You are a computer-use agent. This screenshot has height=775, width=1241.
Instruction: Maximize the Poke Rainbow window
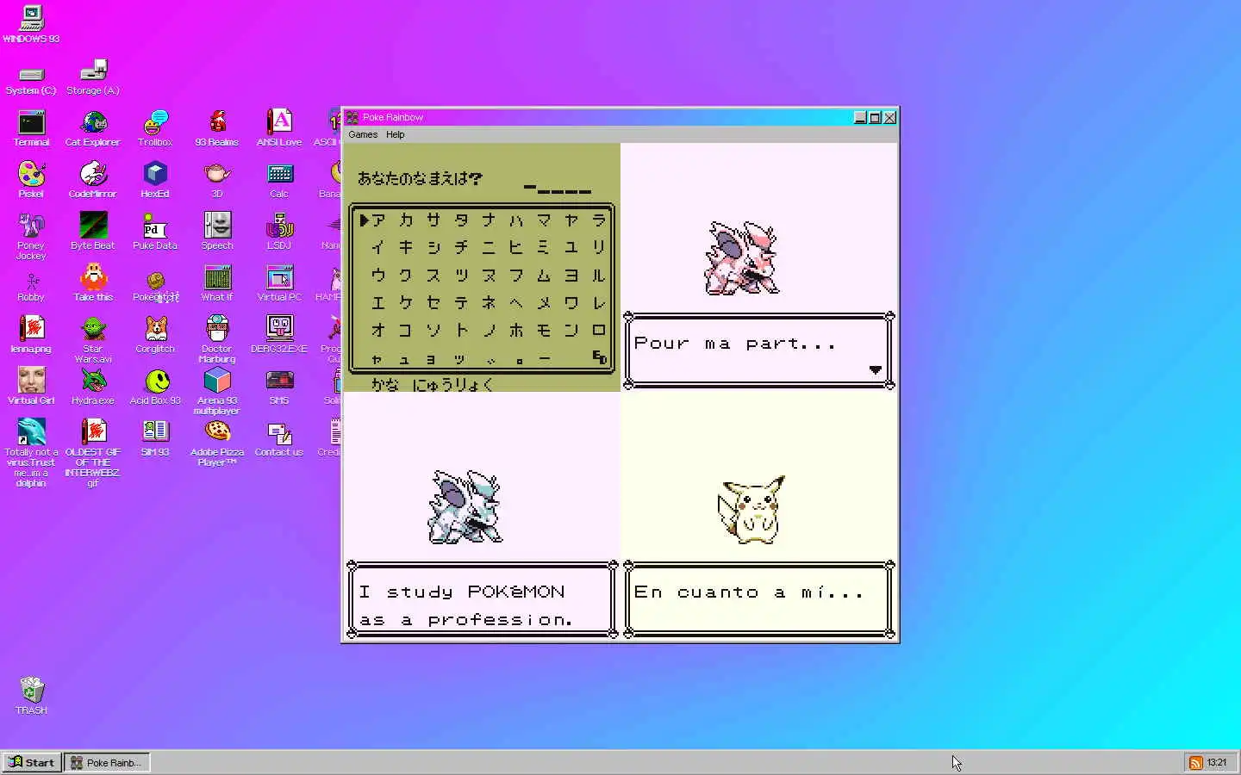[875, 118]
